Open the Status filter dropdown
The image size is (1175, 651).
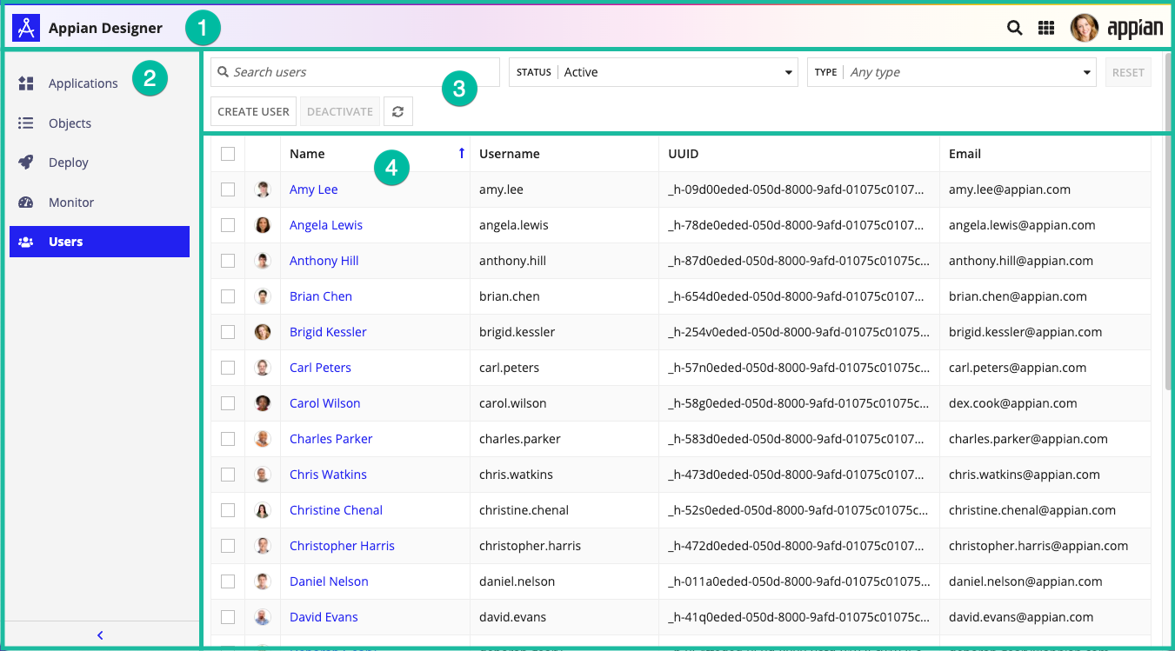[x=653, y=72]
